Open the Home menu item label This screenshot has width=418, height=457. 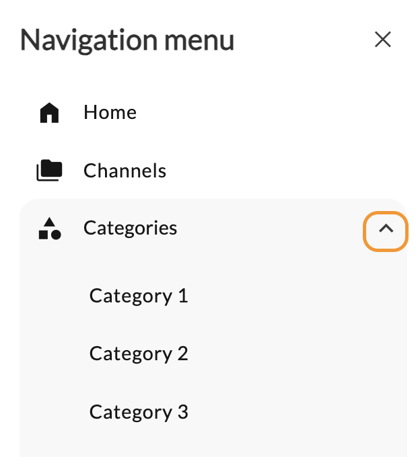[110, 112]
